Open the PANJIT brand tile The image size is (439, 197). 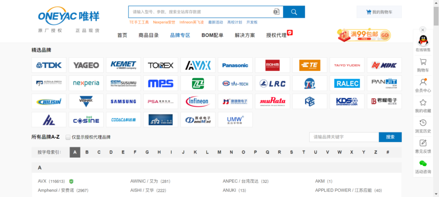tap(385, 83)
